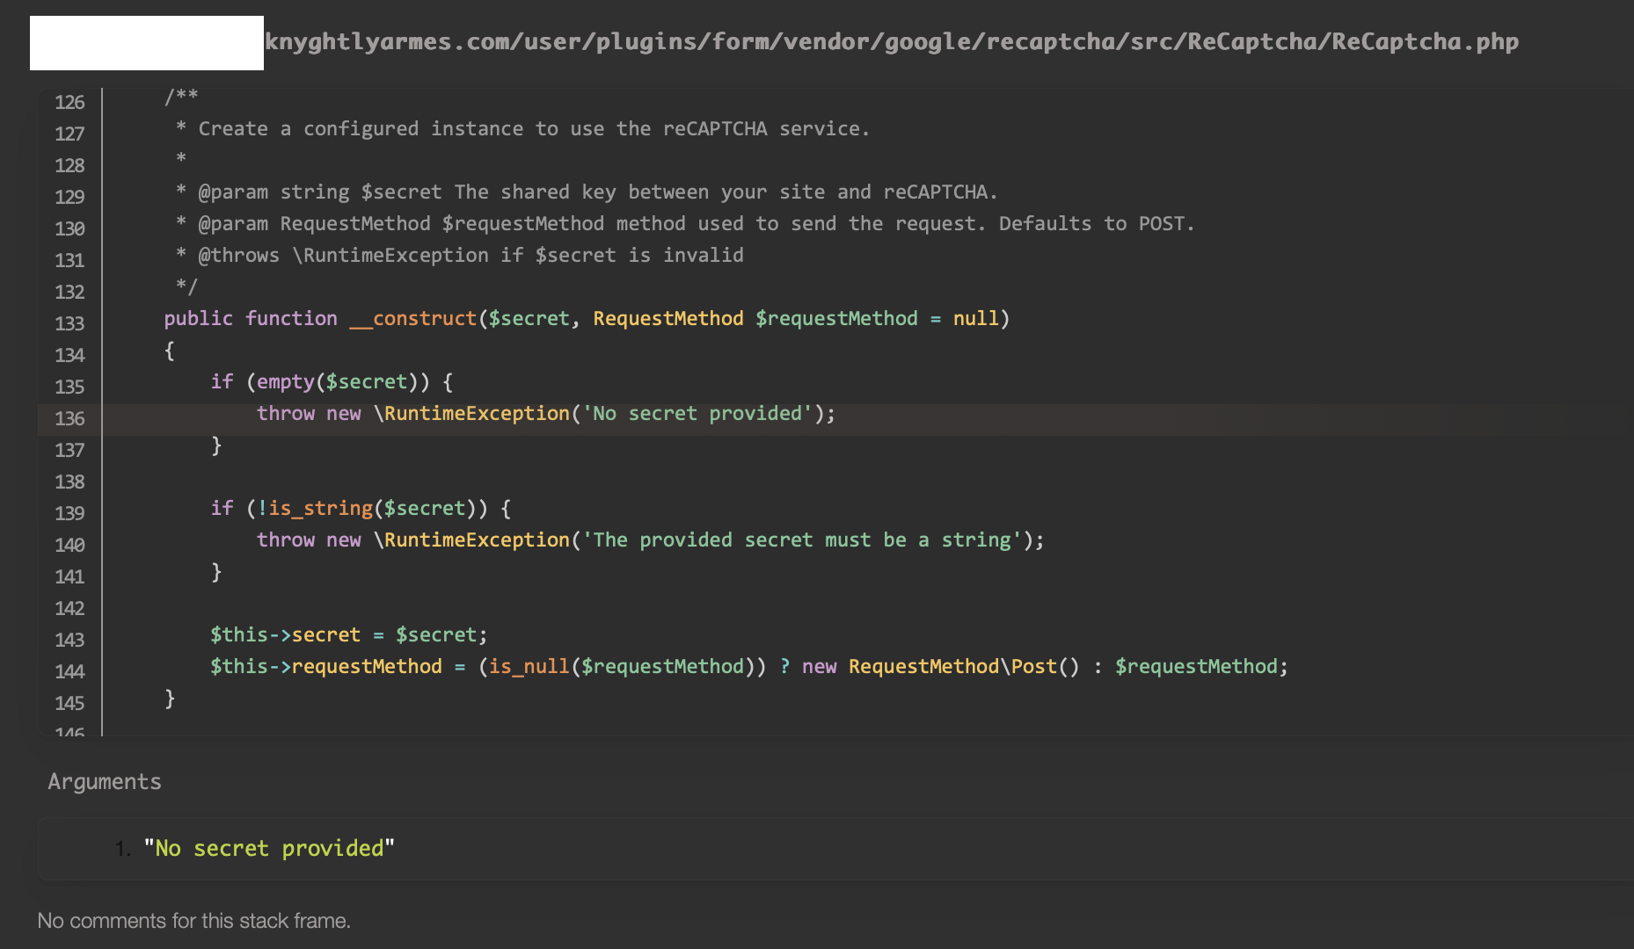Click 'RequestMethod' type hint in constructor signature
The image size is (1634, 949).
[668, 318]
